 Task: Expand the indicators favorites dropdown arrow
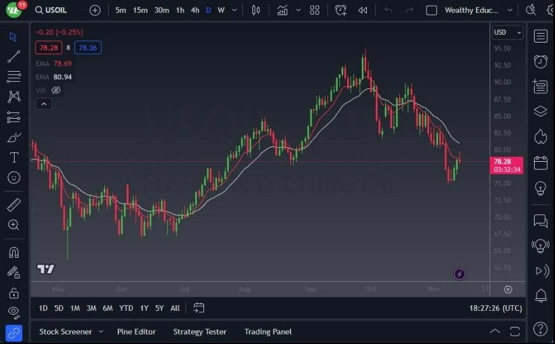pos(298,10)
